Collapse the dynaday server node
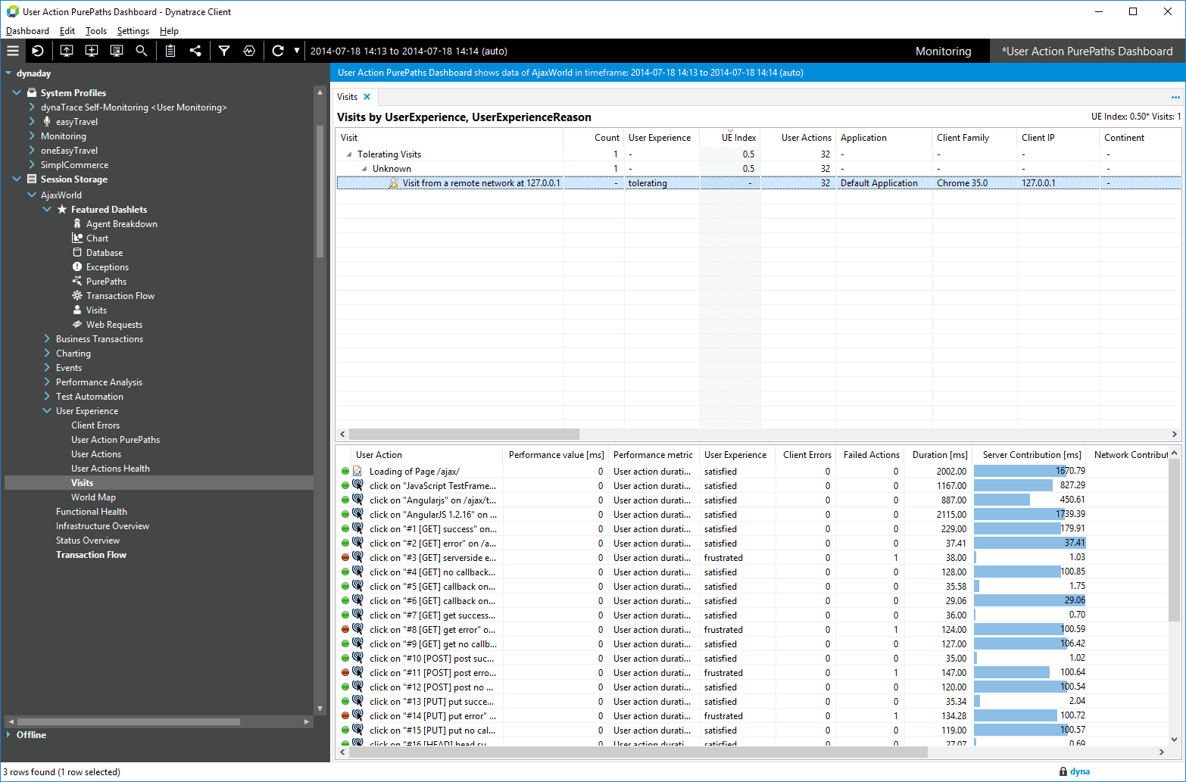The height and width of the screenshot is (782, 1186). coord(8,73)
